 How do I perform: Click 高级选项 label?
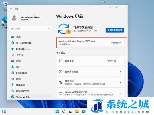pyautogui.click(x=69, y=81)
